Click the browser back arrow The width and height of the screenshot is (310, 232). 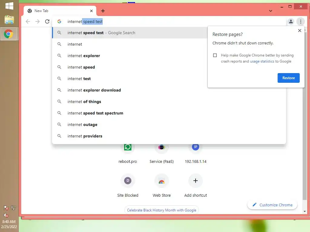28,21
